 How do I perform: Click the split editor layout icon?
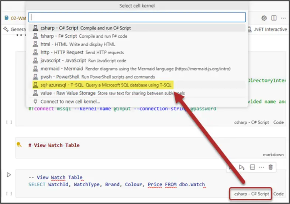click(x=274, y=18)
